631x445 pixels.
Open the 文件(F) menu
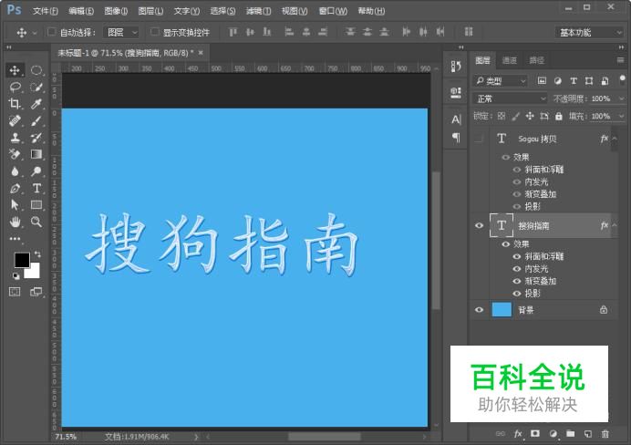[46, 11]
